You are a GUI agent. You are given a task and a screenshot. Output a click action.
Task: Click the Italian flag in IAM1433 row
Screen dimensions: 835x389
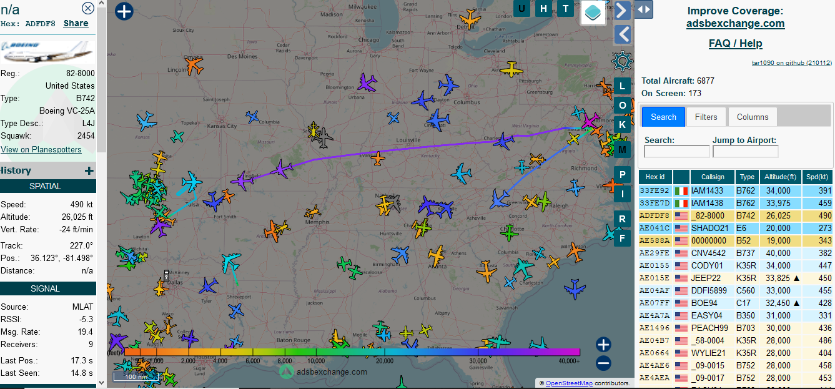coord(681,191)
